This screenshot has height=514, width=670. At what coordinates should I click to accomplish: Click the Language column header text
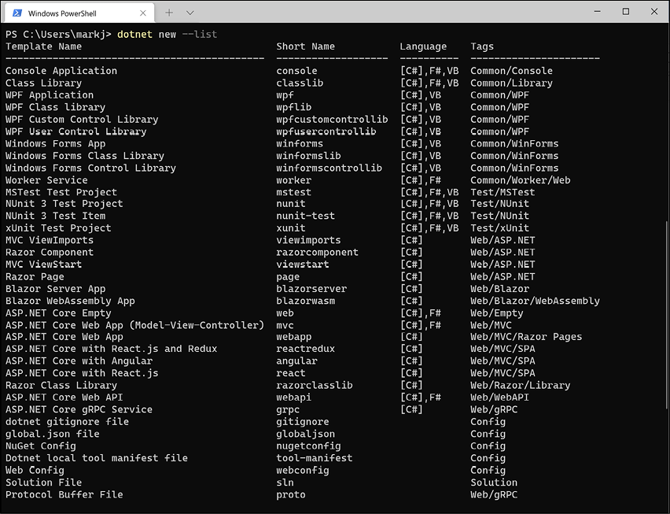(x=424, y=46)
